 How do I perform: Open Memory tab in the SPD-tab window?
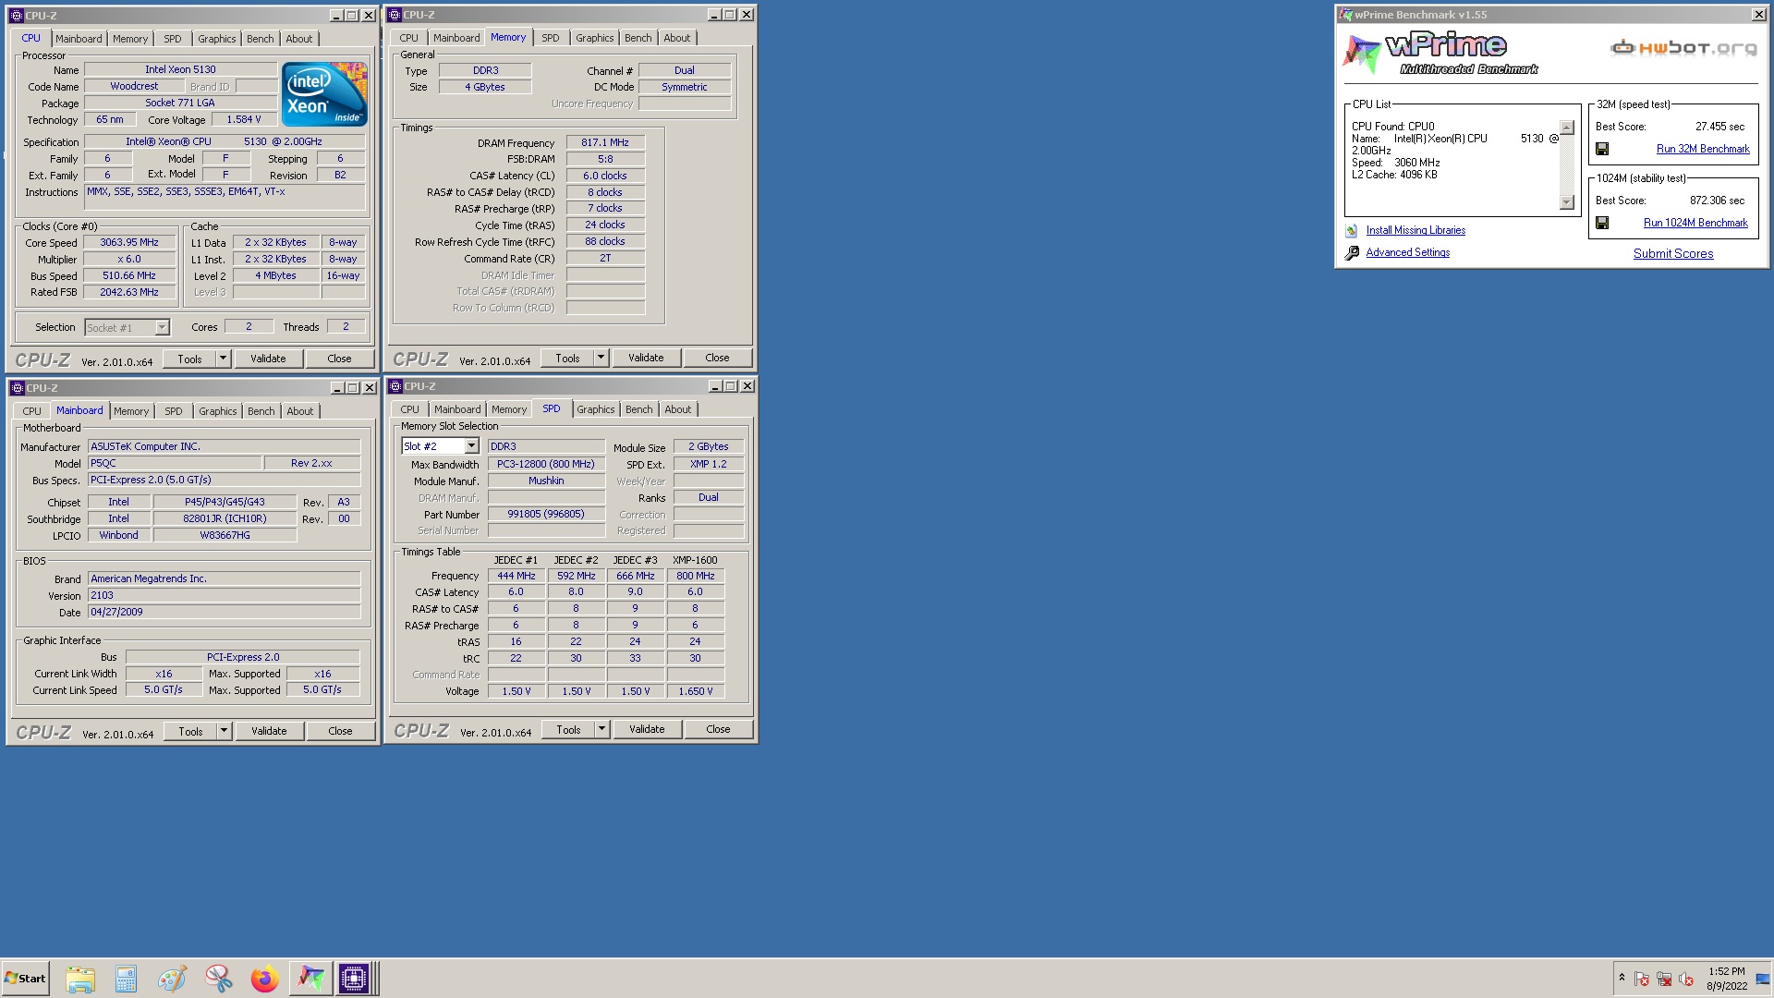(509, 409)
